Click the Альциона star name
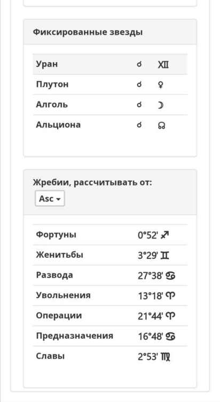The width and height of the screenshot is (220, 402). click(58, 125)
